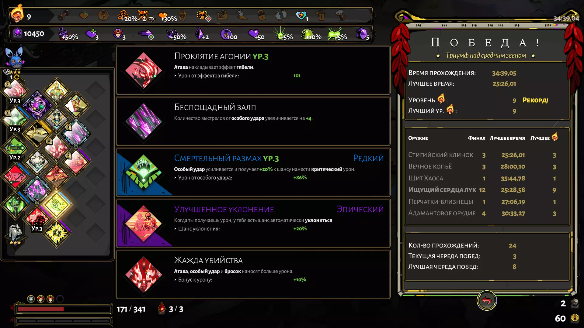Image resolution: width=584 pixels, height=328 pixels.
Task: Click the Ищущий сердца лук weapon row
Action: coord(487,190)
